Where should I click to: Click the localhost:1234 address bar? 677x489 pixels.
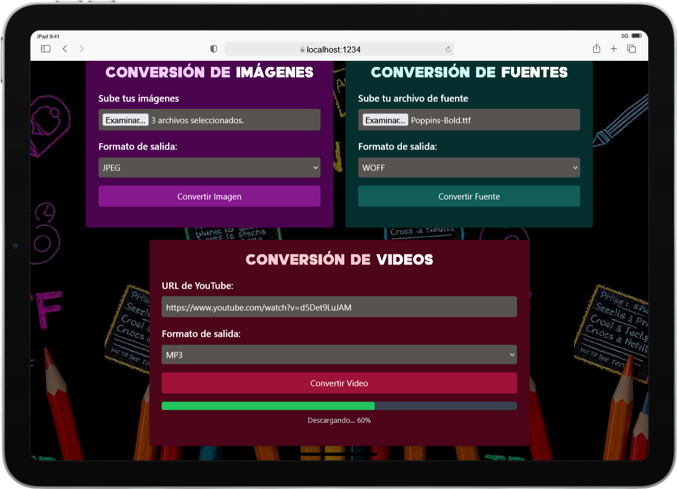(339, 50)
